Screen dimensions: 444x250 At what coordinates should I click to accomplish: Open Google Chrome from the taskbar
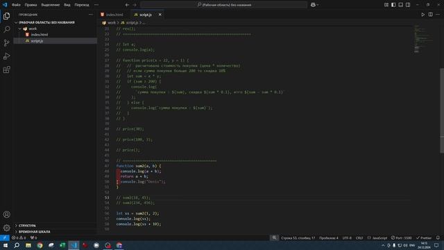(x=40, y=245)
